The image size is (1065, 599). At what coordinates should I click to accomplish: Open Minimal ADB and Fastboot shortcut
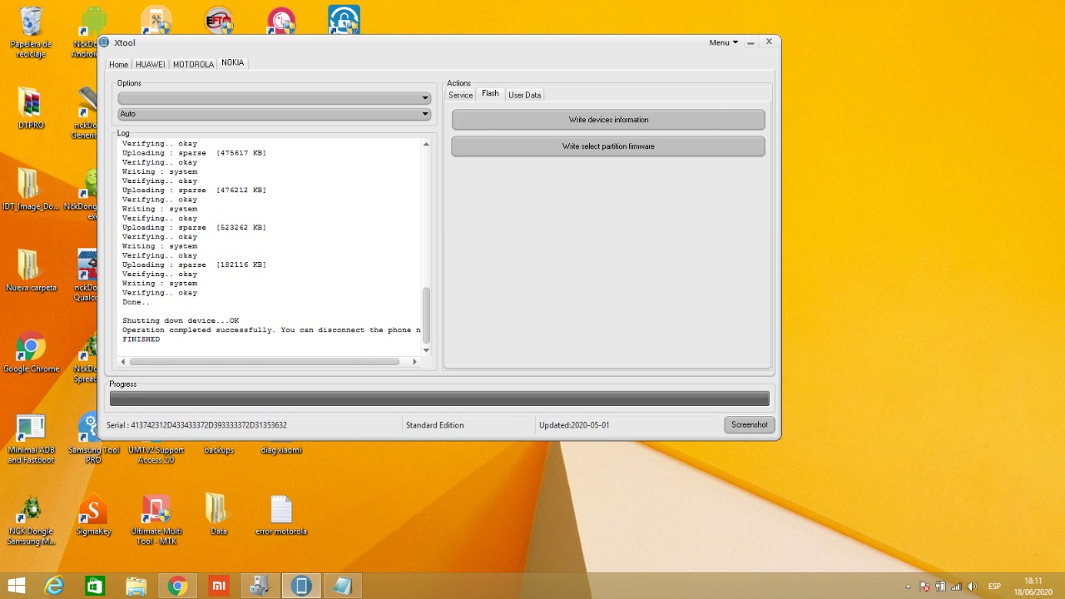31,438
